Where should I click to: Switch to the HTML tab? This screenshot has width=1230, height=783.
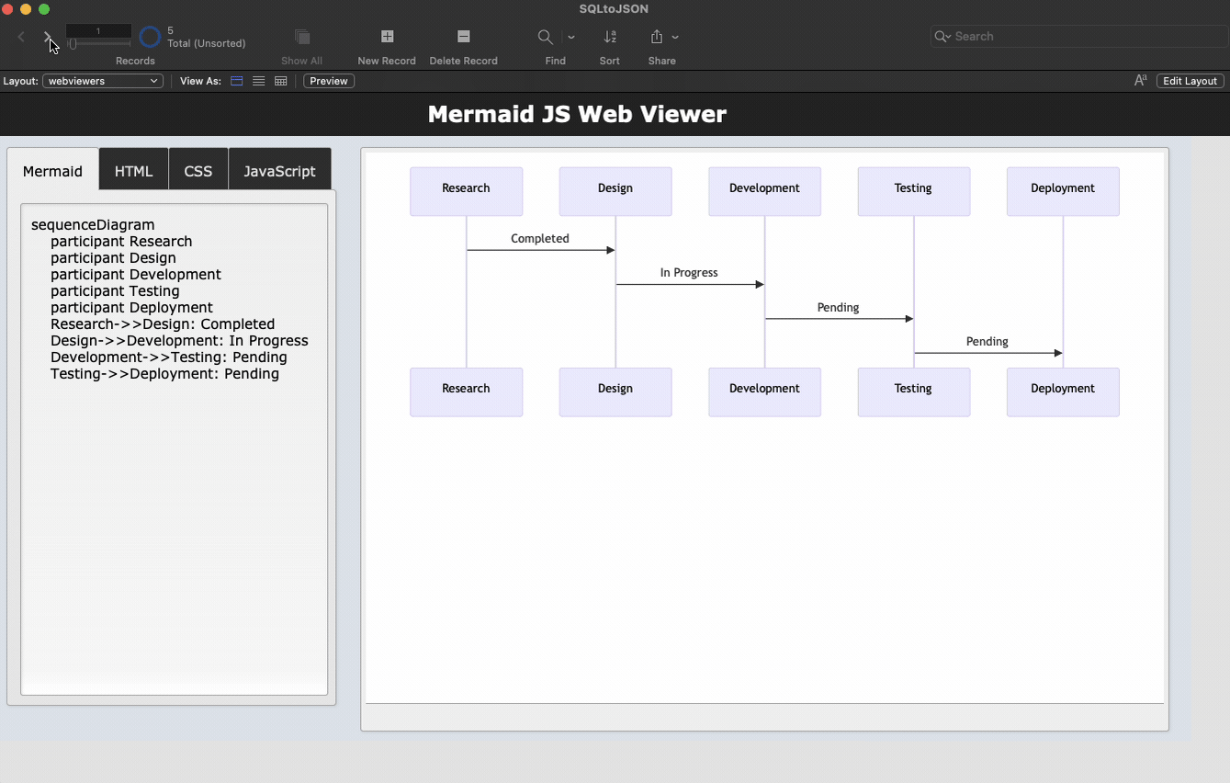click(132, 170)
